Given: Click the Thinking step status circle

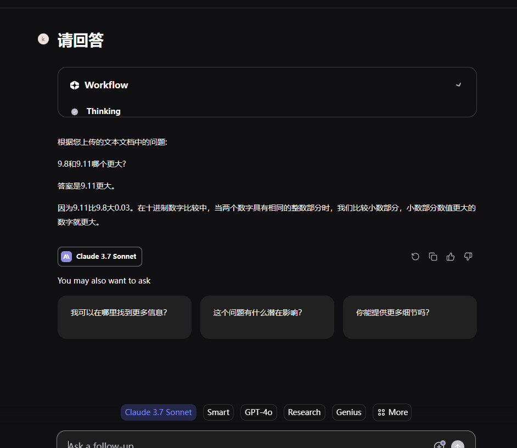Looking at the screenshot, I should click(75, 112).
